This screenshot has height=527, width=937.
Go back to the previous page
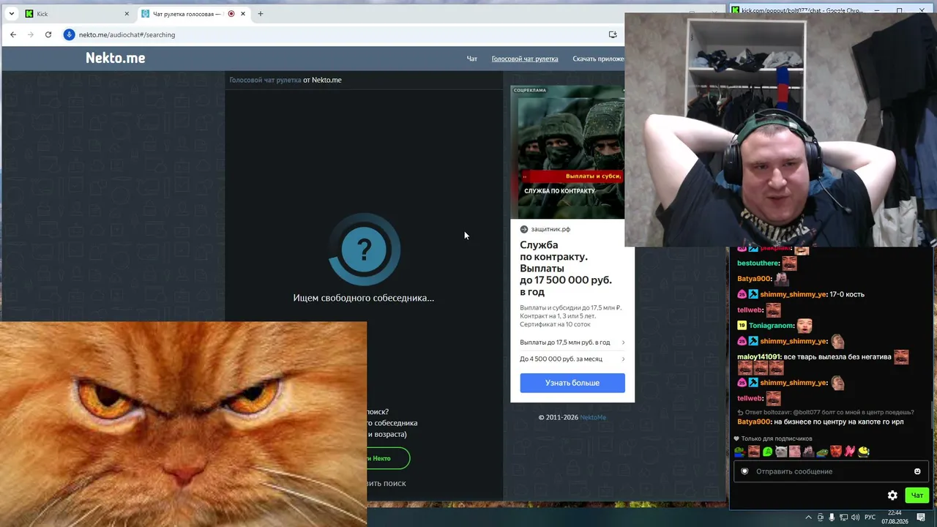[x=13, y=34]
